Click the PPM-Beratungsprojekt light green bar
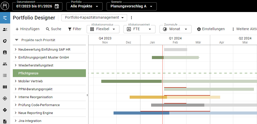Image resolution: width=257 pixels, height=124 pixels. click(209, 89)
